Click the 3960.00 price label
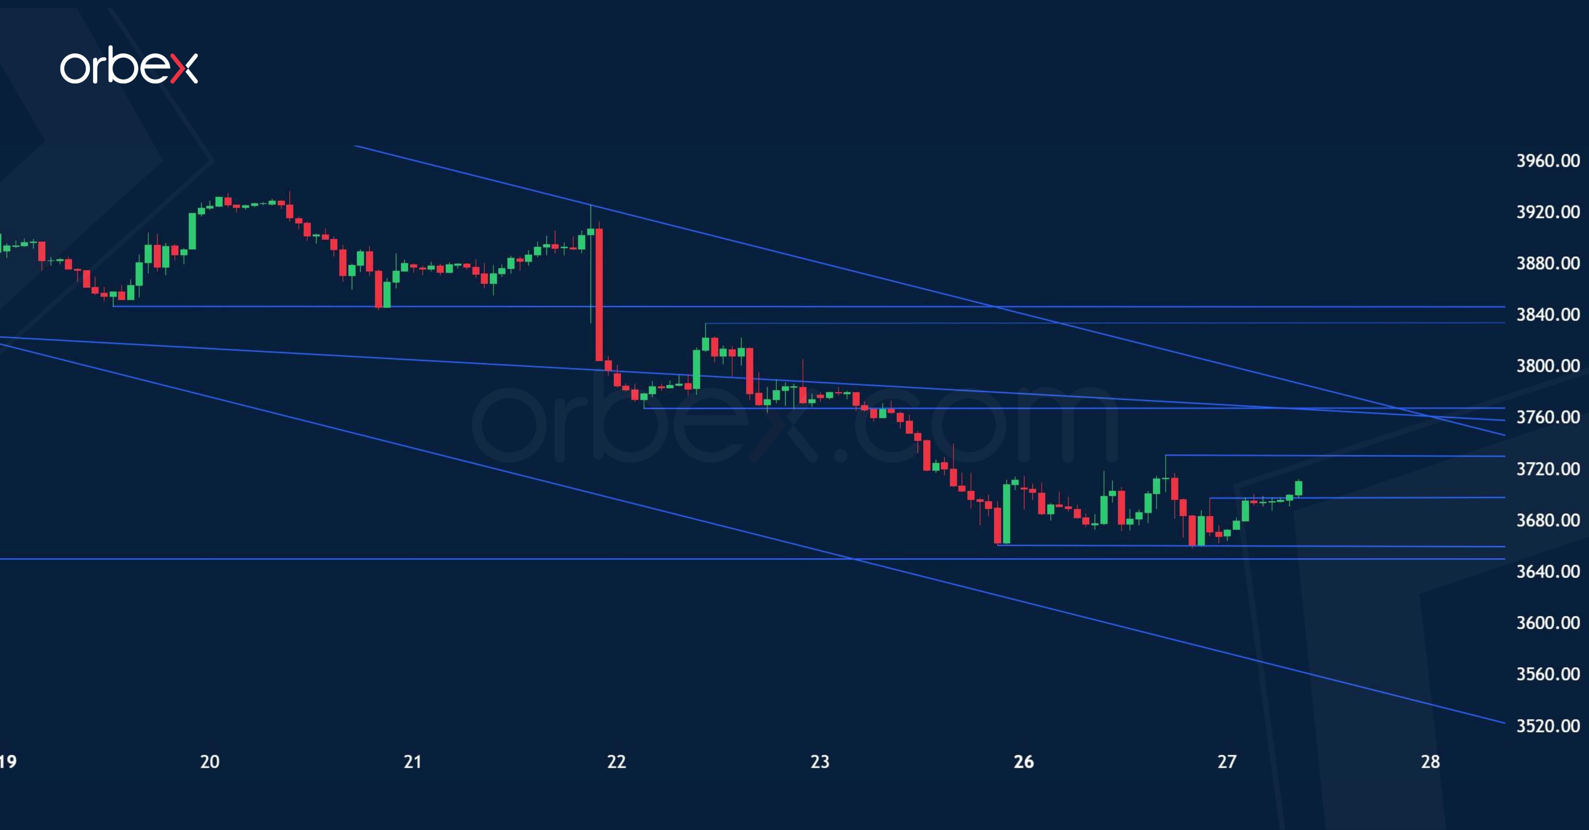Screen dimensions: 1589x830 (1548, 161)
